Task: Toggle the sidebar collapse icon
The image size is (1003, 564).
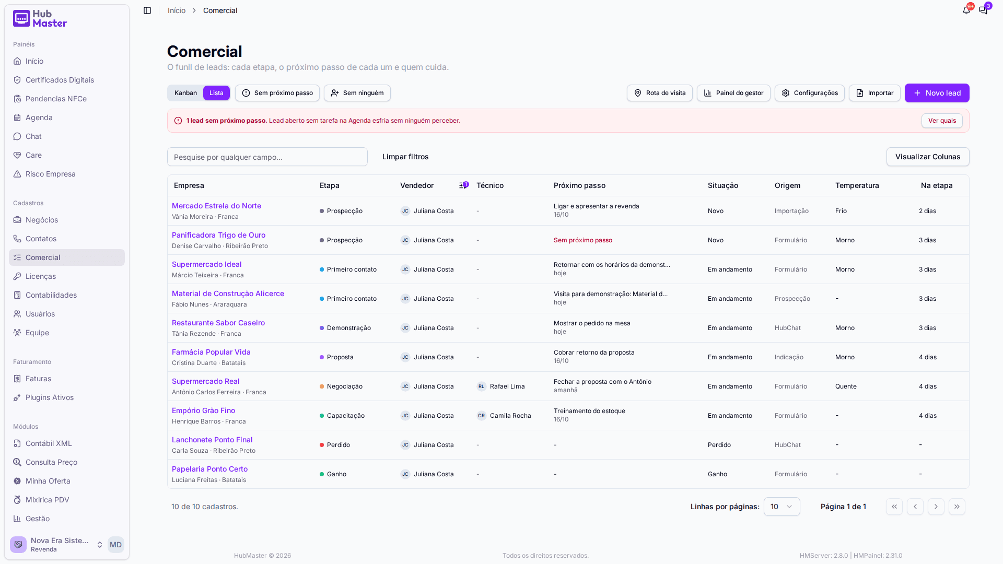Action: [x=147, y=10]
